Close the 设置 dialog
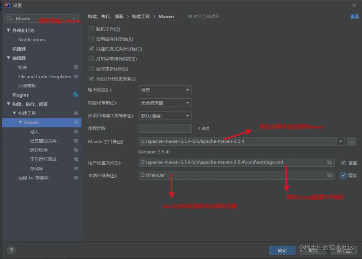 click(354, 5)
